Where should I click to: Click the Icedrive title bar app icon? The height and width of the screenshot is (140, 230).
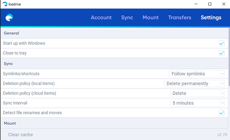click(x=5, y=4)
